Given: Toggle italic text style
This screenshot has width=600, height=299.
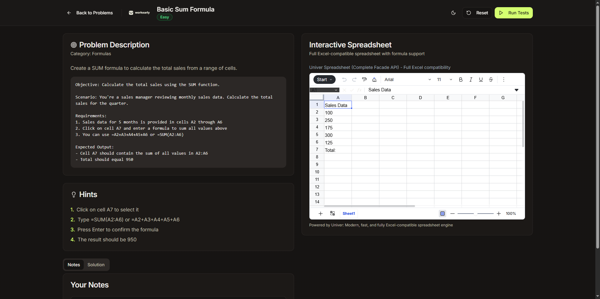Looking at the screenshot, I should point(471,80).
